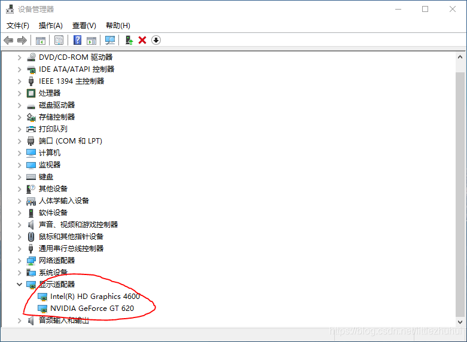
Task: Select the Intel(R) HD Graphics 4600 entry
Action: click(95, 297)
